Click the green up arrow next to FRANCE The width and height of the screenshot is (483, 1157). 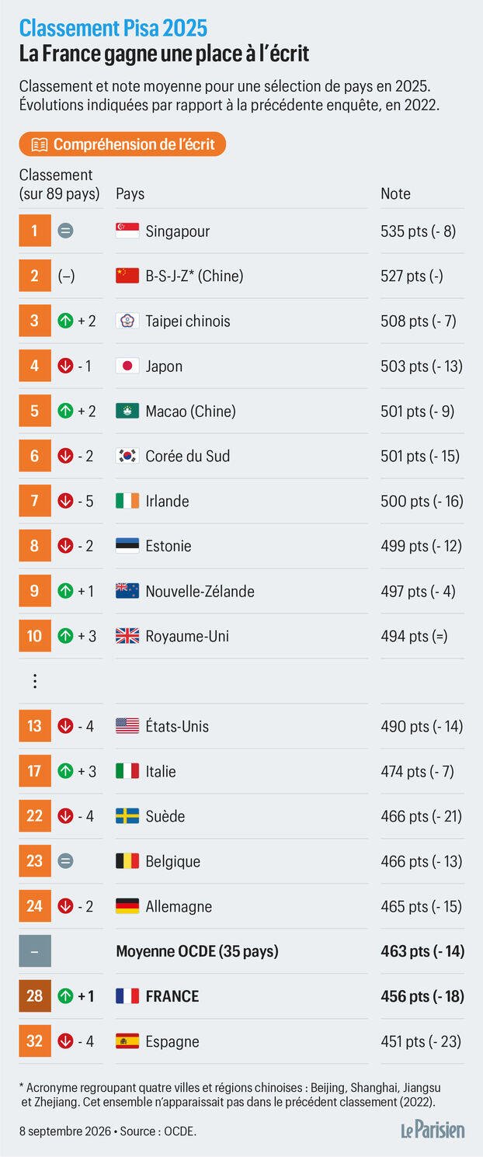tap(66, 996)
